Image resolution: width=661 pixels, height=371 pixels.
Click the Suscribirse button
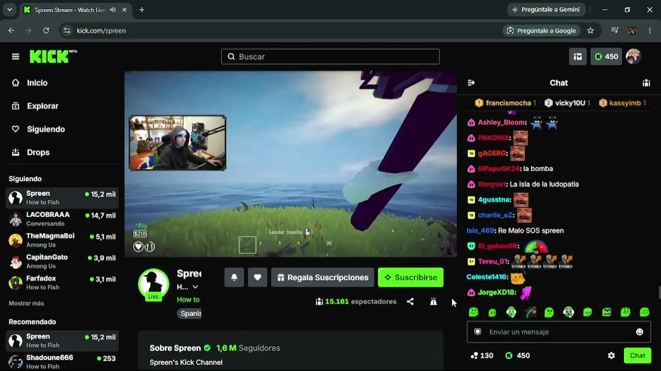tap(411, 277)
